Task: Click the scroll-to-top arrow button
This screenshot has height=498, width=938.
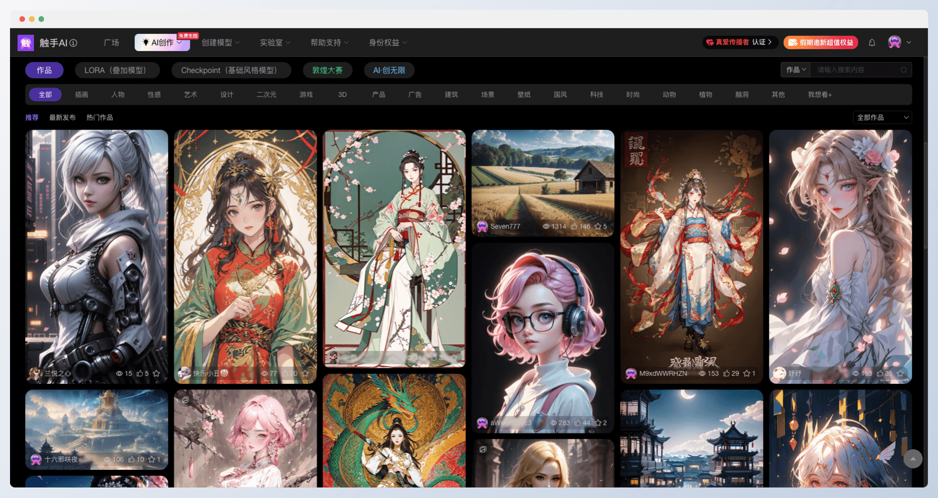Action: [x=913, y=459]
